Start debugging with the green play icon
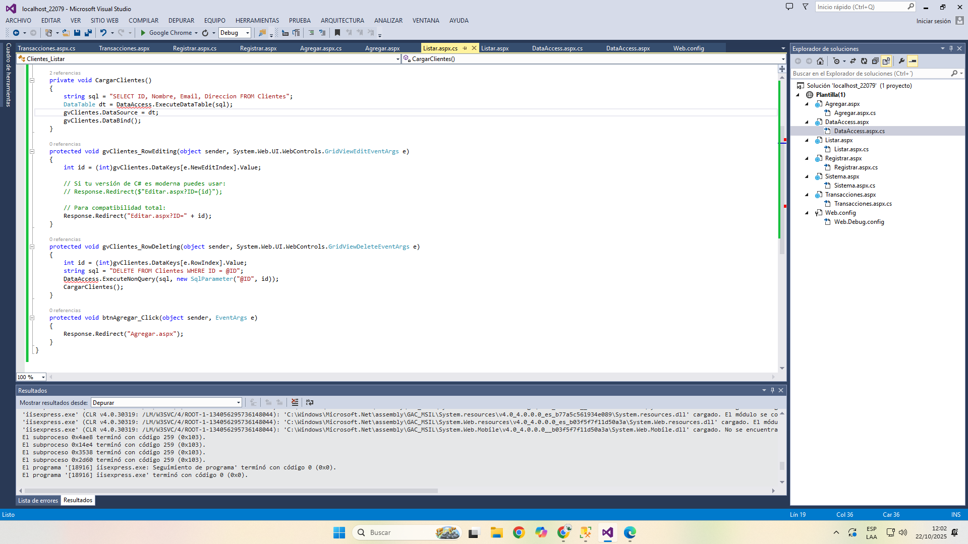This screenshot has width=968, height=544. tap(143, 33)
